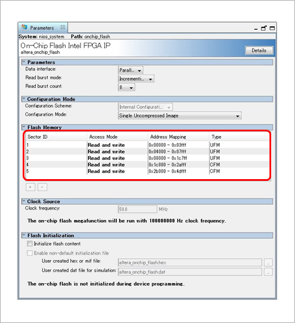295x323 pixels.
Task: Maximize the Parameters panel view
Action: click(272, 28)
